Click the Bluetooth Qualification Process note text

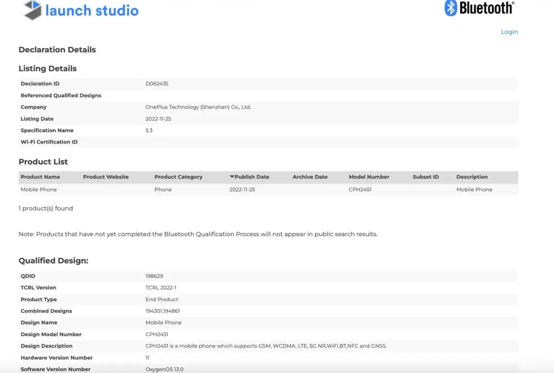[198, 234]
